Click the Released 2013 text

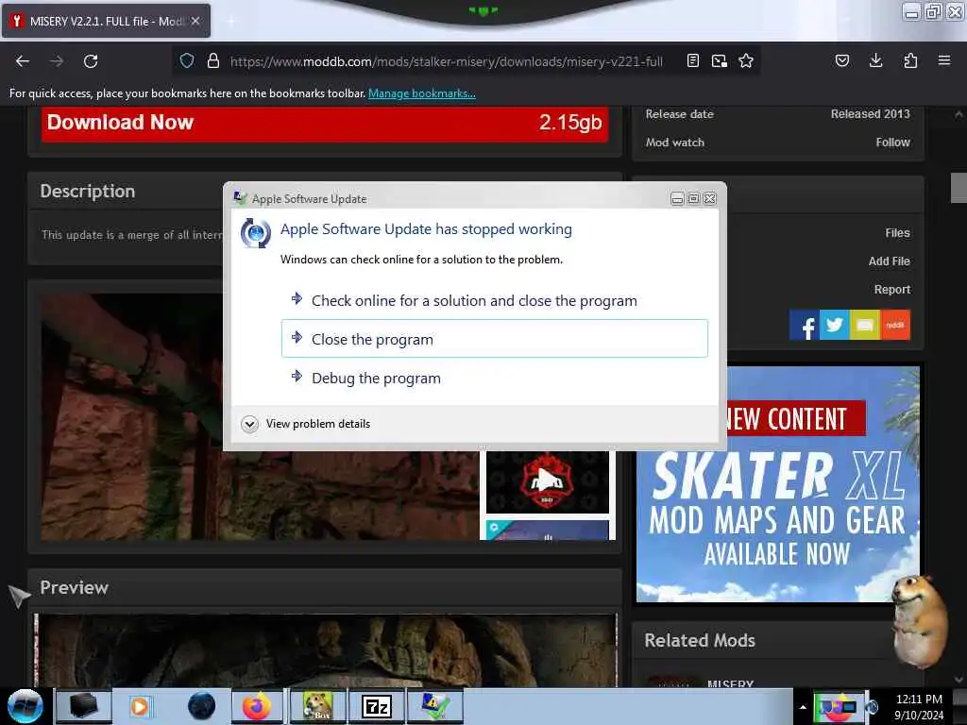pyautogui.click(x=870, y=114)
